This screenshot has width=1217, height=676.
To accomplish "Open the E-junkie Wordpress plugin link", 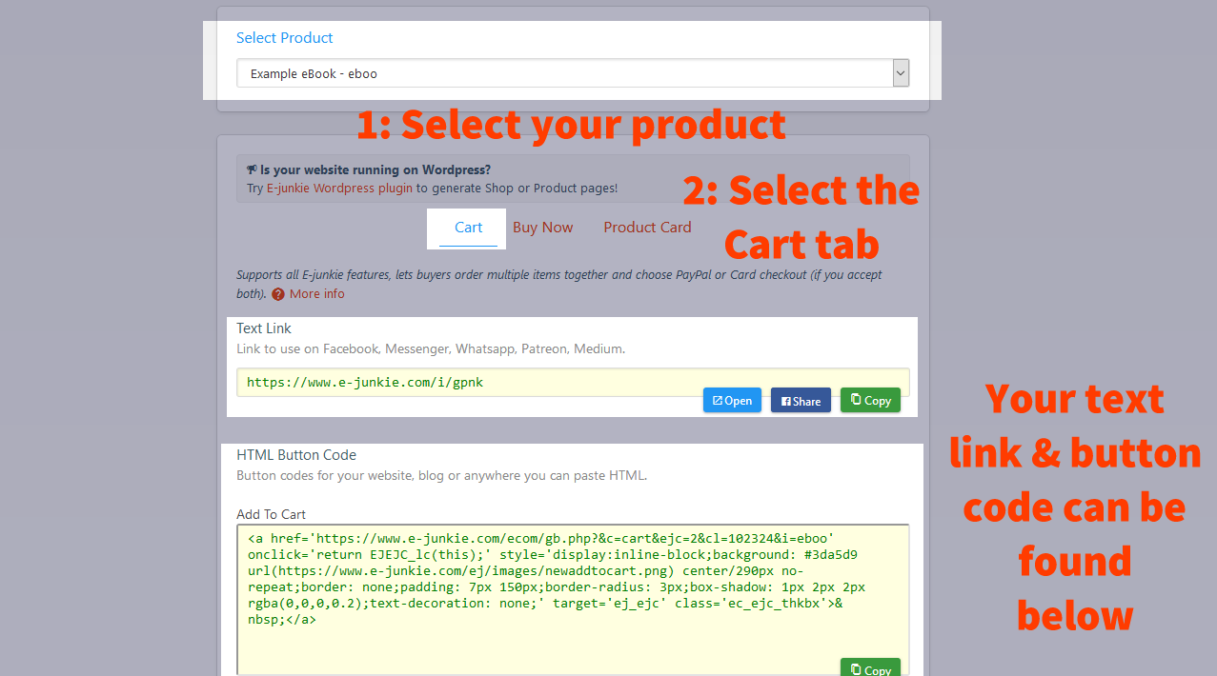I will tap(339, 189).
